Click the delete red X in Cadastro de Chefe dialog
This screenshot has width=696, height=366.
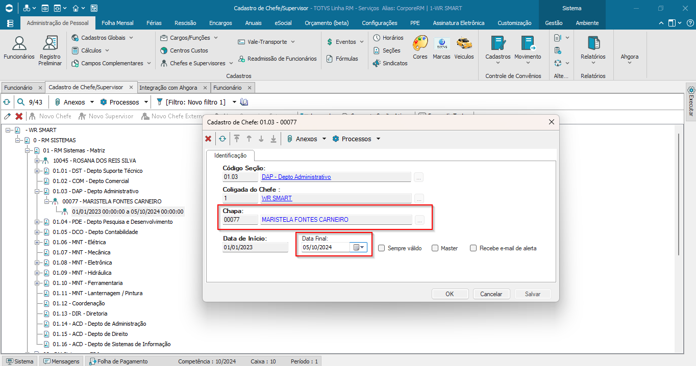[208, 139]
